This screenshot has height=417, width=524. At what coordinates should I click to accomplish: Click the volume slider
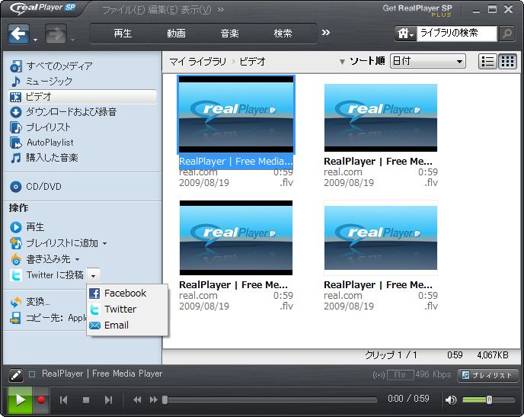point(488,399)
